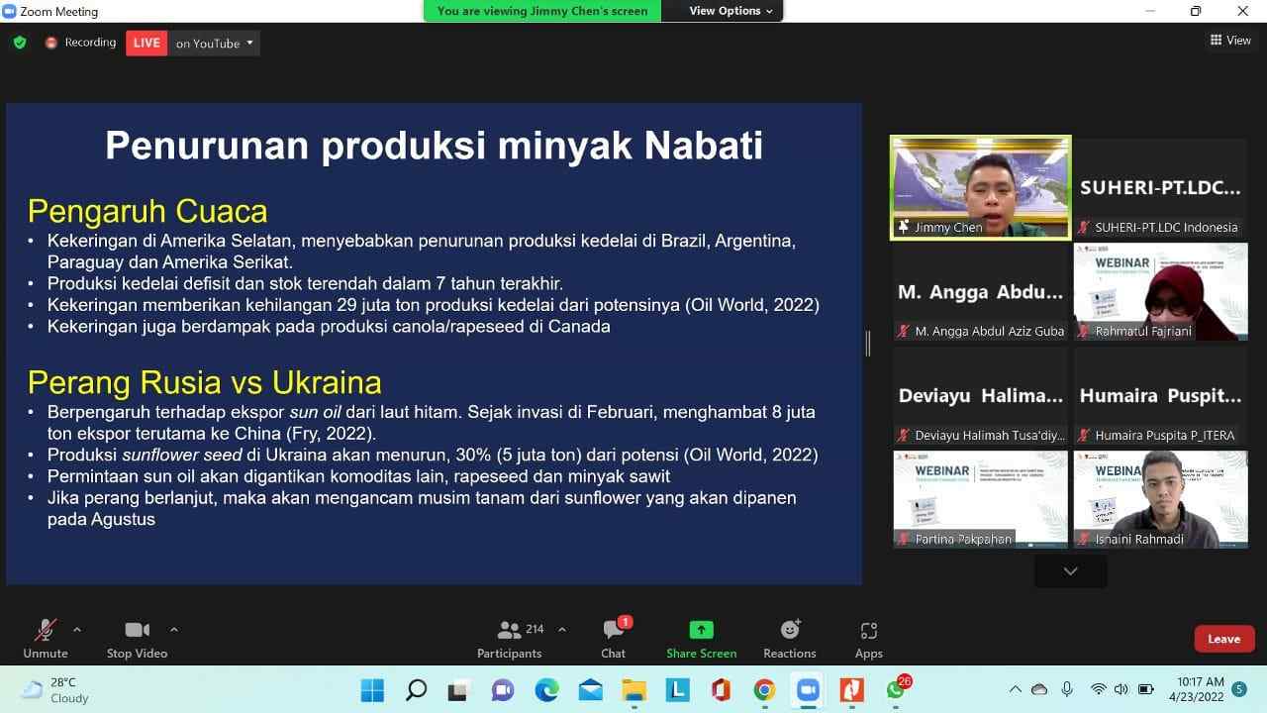Image resolution: width=1267 pixels, height=713 pixels.
Task: Open WhatsApp from the taskbar
Action: point(896,689)
